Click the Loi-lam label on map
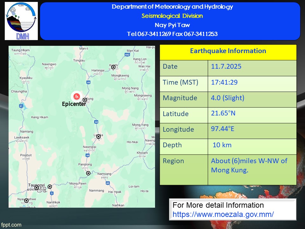 tap(134, 187)
